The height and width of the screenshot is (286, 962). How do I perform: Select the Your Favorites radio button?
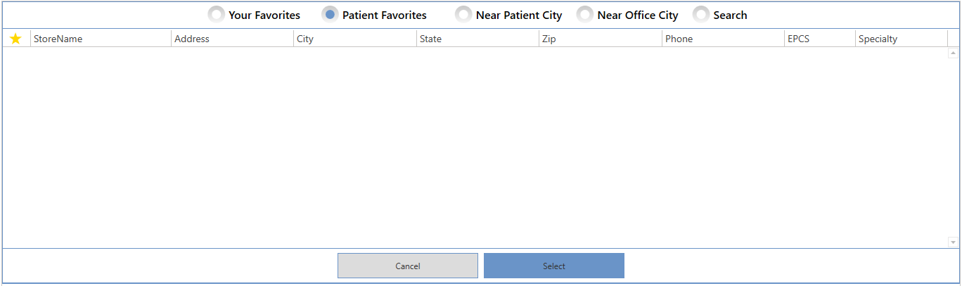click(217, 15)
